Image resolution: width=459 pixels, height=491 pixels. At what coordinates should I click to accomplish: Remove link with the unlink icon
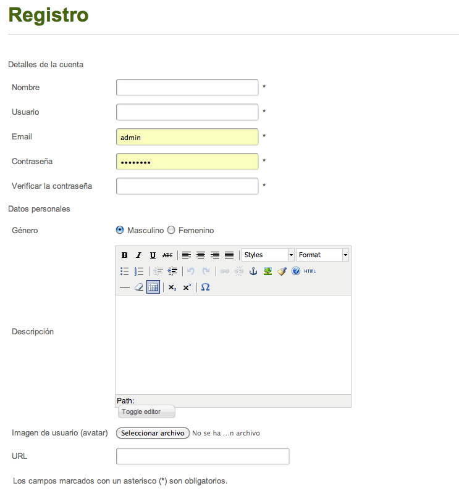coord(239,271)
